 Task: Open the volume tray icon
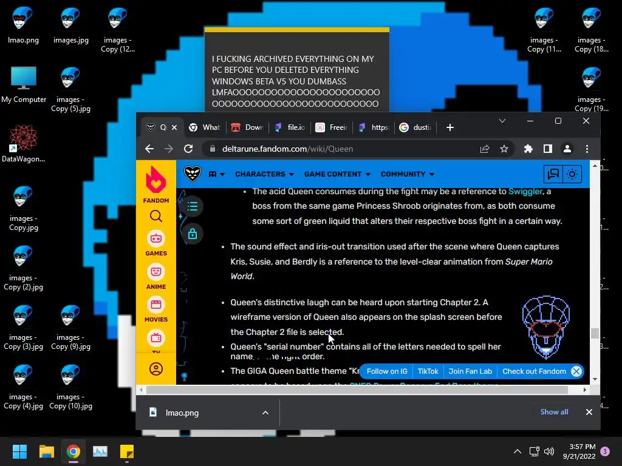tap(549, 451)
